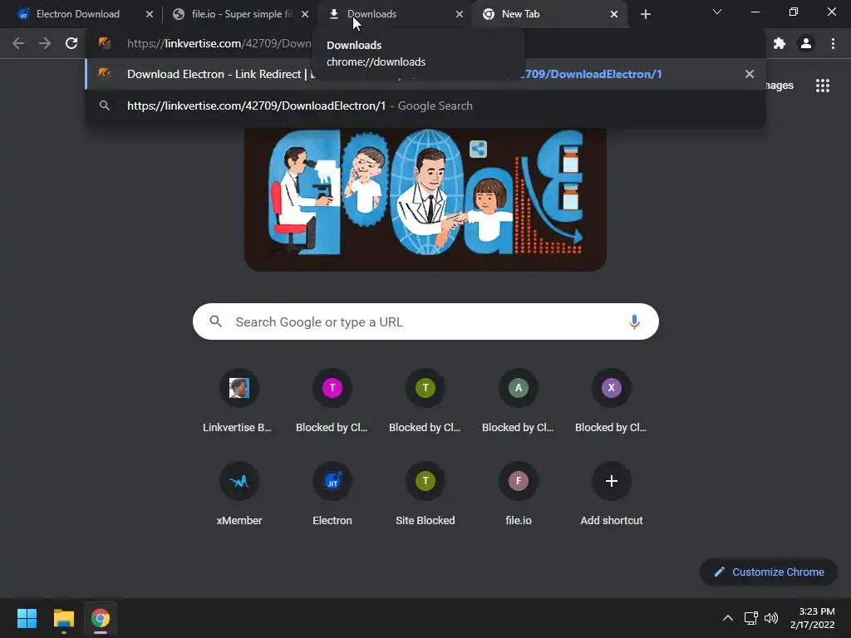
Task: Open the volume tray icon
Action: pos(770,618)
